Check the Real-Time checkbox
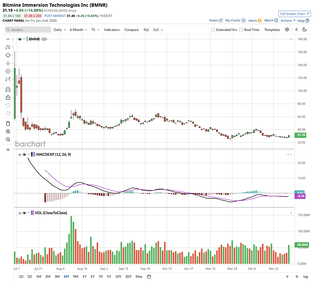Screen dimensions: 316x285 tap(241, 29)
